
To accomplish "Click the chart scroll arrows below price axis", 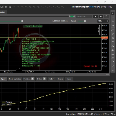I will pos(108,74).
